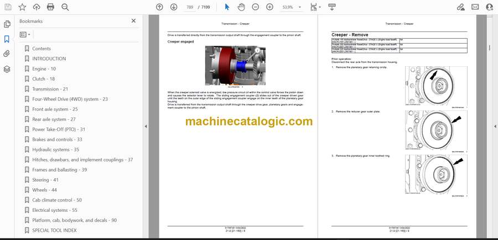Open the layers panel

(x=7, y=70)
